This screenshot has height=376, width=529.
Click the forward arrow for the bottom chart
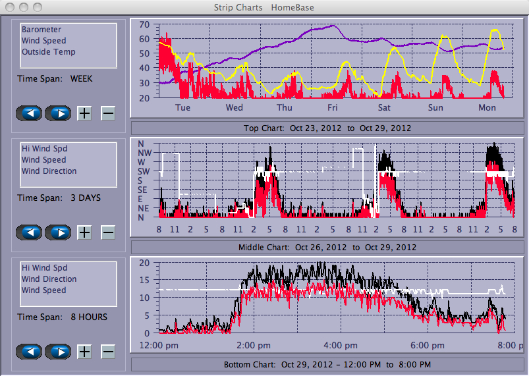pos(58,352)
